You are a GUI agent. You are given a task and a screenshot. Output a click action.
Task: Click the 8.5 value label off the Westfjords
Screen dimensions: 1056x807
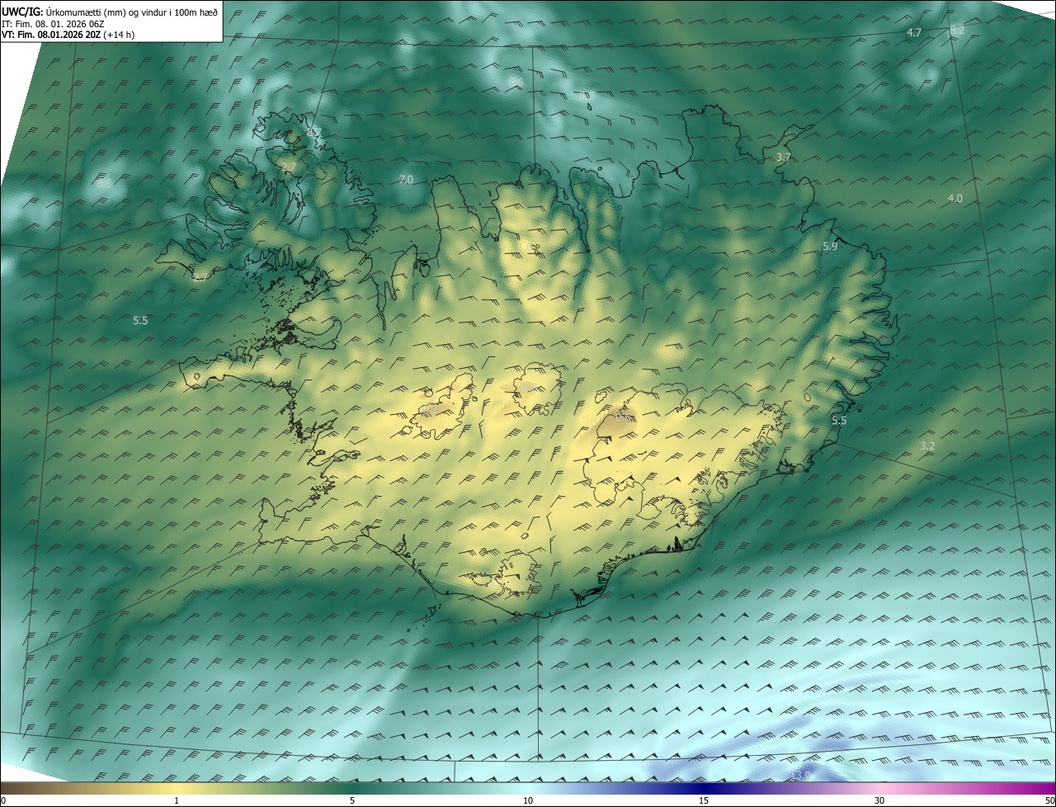pos(103,183)
